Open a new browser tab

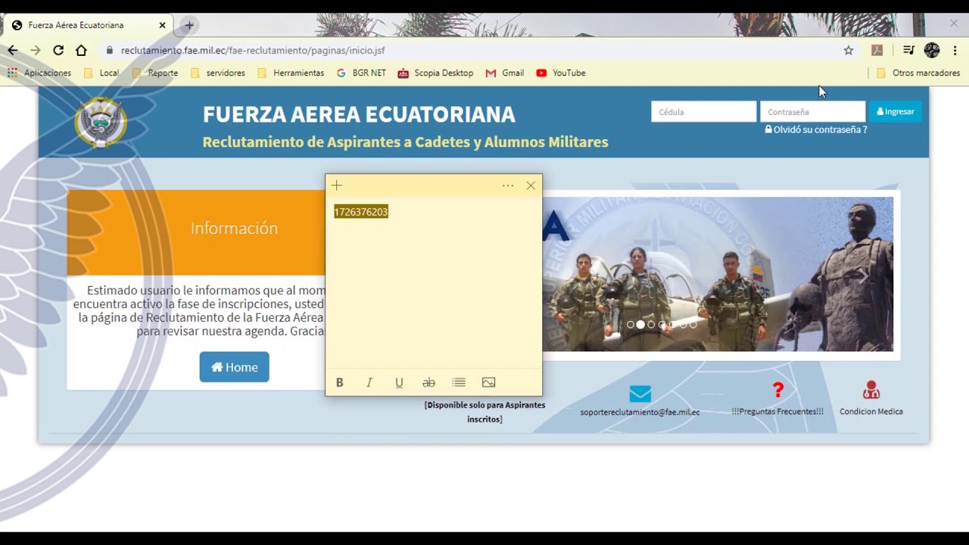pyautogui.click(x=189, y=25)
